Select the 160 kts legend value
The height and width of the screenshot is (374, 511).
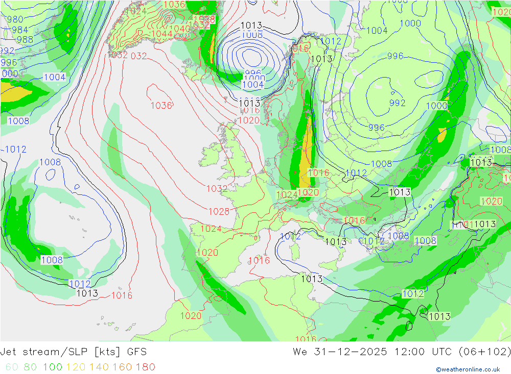(x=122, y=367)
